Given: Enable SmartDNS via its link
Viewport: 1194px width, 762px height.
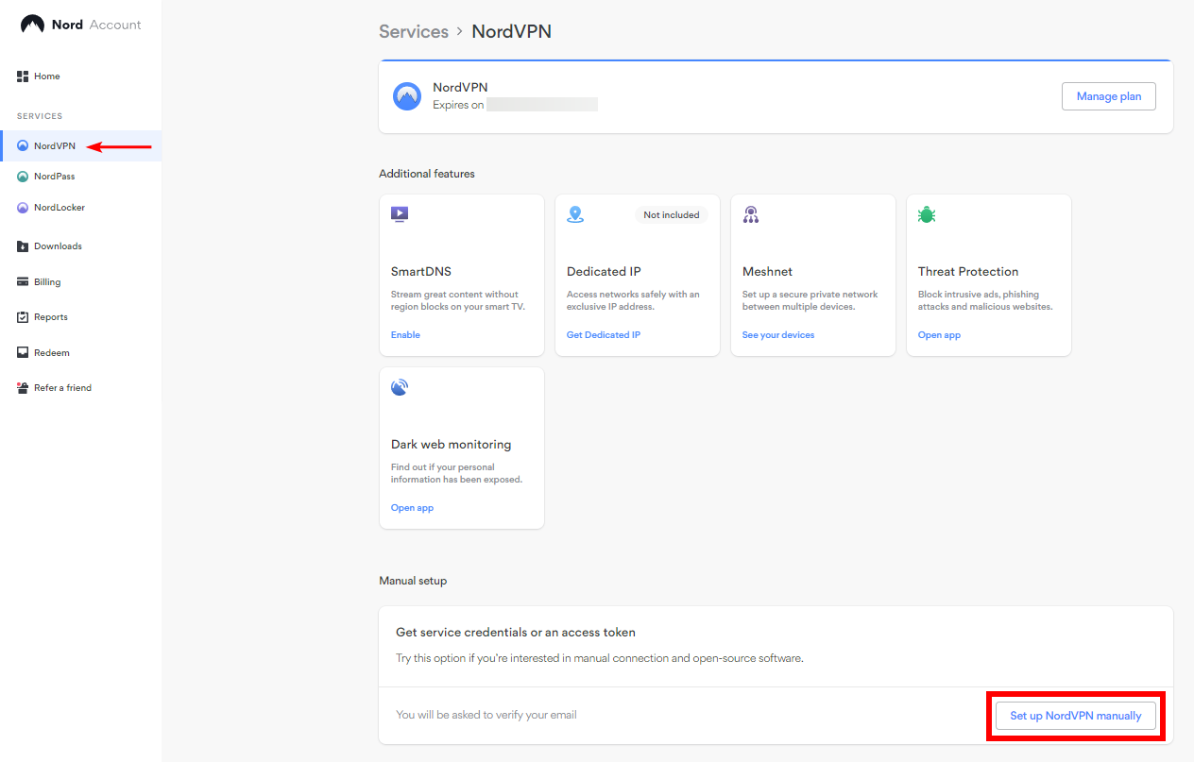Looking at the screenshot, I should click(404, 334).
